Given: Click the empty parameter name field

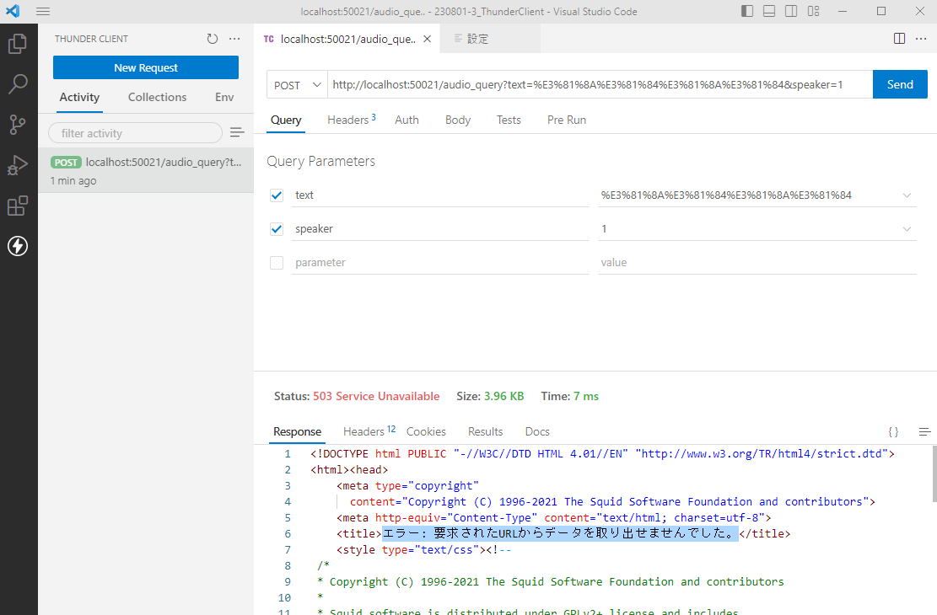Looking at the screenshot, I should (440, 263).
